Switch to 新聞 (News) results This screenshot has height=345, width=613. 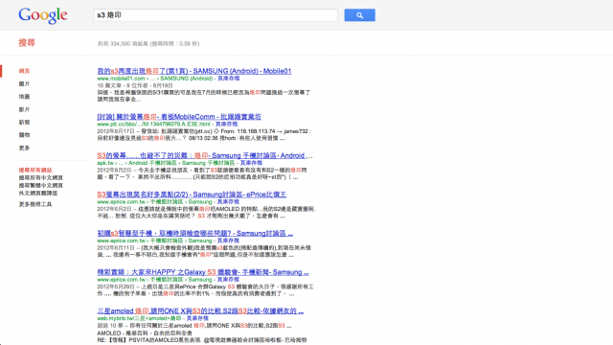click(24, 122)
